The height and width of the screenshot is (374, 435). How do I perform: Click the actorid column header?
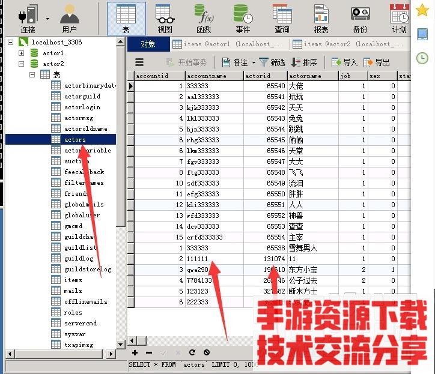265,76
